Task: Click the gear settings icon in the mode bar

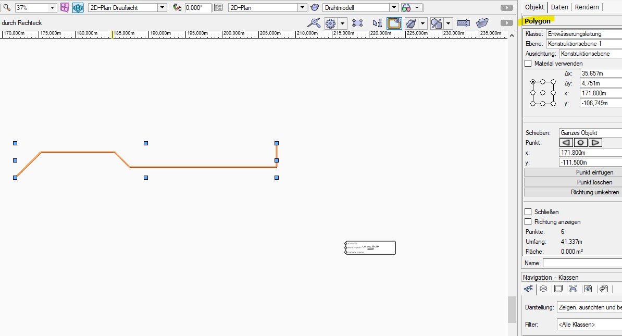Action: (330, 23)
